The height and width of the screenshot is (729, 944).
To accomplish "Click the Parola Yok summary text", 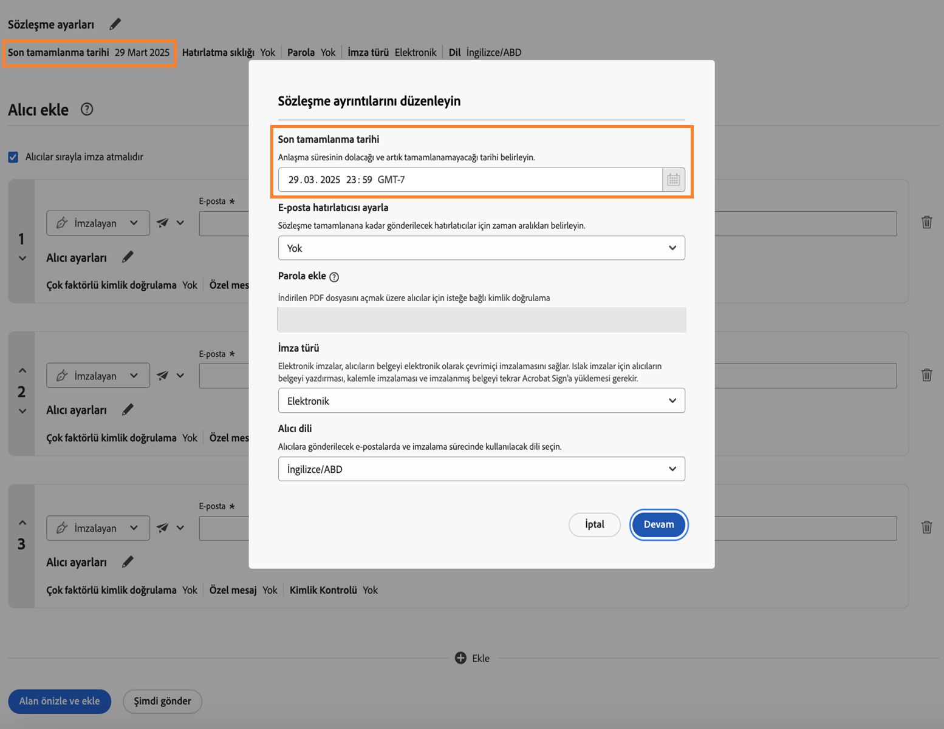I will [311, 53].
